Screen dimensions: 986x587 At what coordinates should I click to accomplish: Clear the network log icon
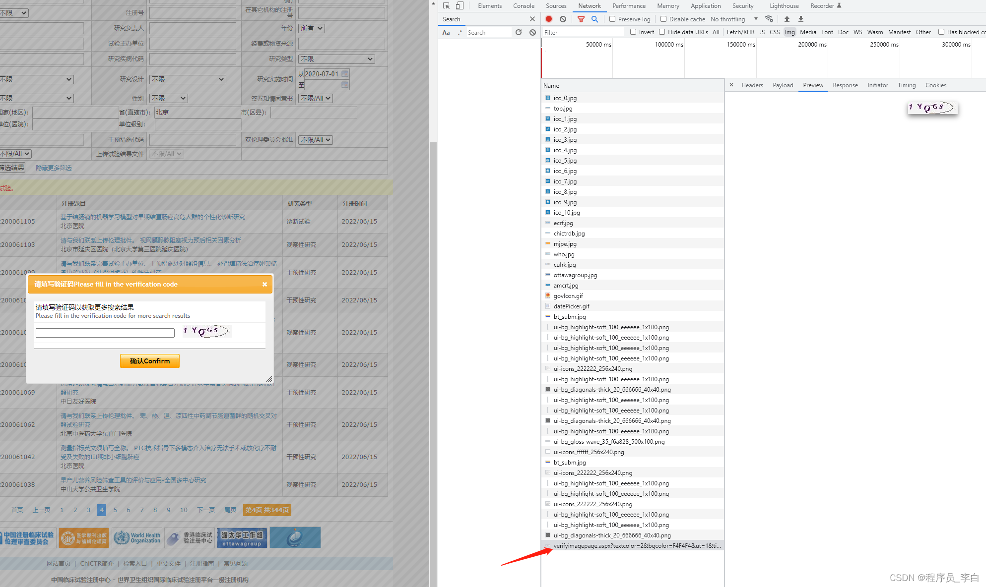(x=563, y=19)
